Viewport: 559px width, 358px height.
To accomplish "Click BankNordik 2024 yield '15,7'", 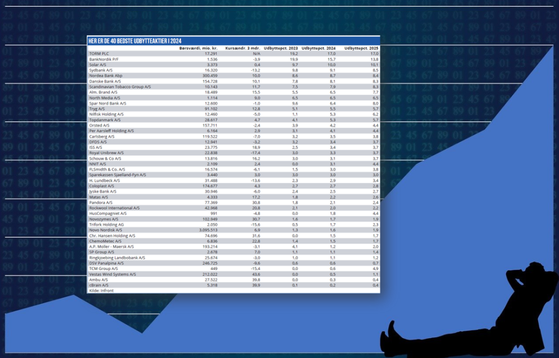I will pyautogui.click(x=331, y=59).
